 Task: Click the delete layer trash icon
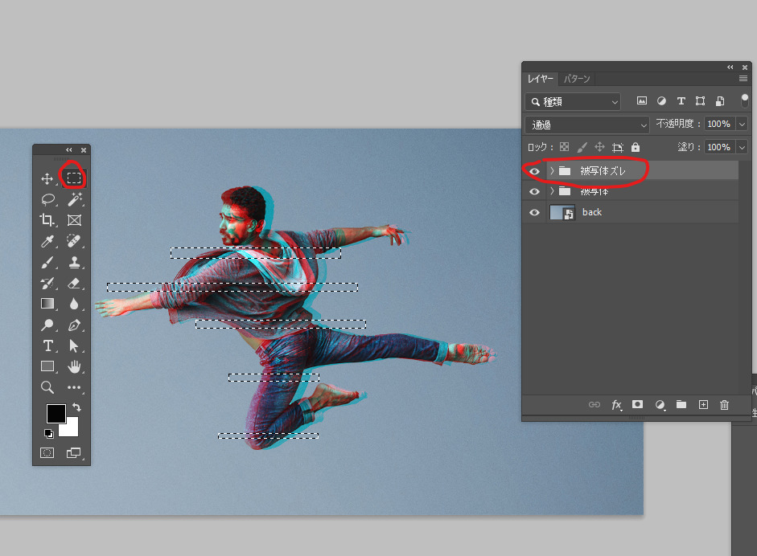724,405
